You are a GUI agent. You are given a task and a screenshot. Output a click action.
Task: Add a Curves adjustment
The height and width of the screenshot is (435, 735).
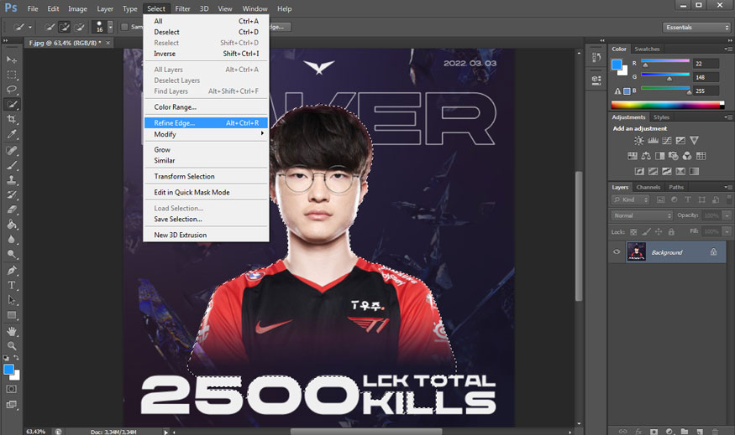tap(667, 140)
